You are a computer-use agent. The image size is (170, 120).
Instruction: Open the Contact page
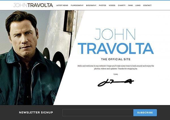coord(147,5)
